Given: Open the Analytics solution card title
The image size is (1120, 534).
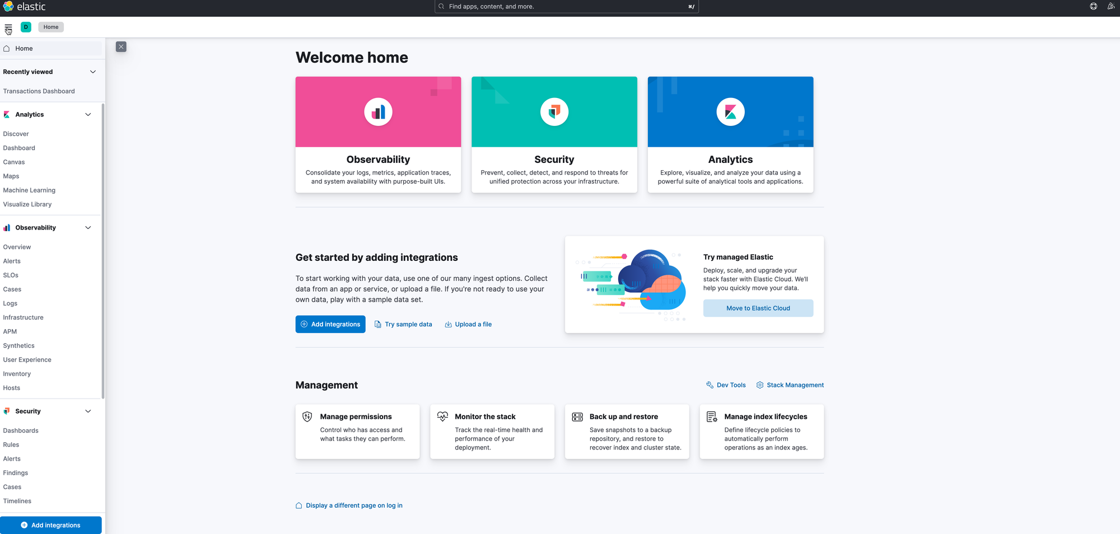Looking at the screenshot, I should coord(730,160).
